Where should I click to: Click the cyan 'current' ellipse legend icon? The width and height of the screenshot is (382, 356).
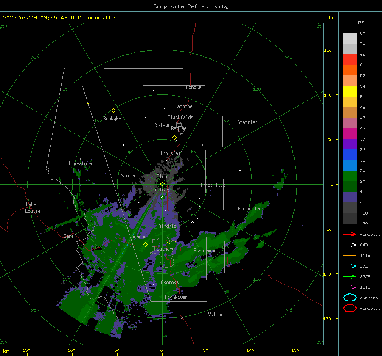pyautogui.click(x=350, y=298)
